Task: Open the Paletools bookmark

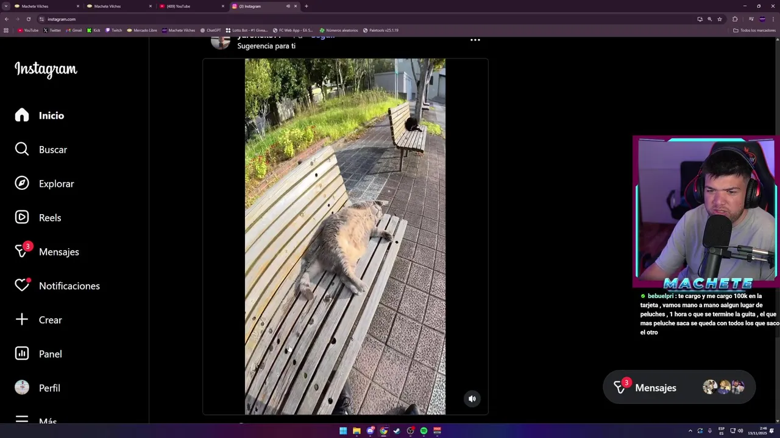Action: [x=381, y=30]
